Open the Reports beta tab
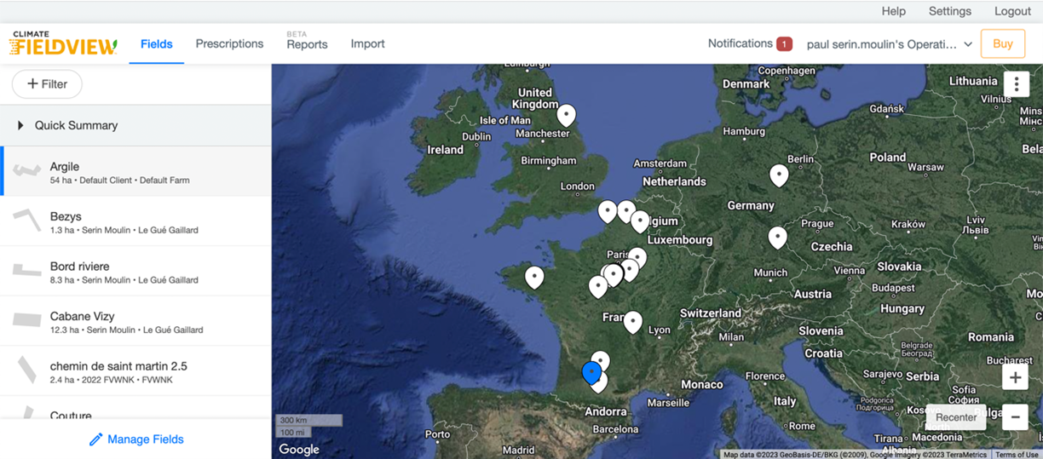This screenshot has height=459, width=1043. tap(307, 41)
